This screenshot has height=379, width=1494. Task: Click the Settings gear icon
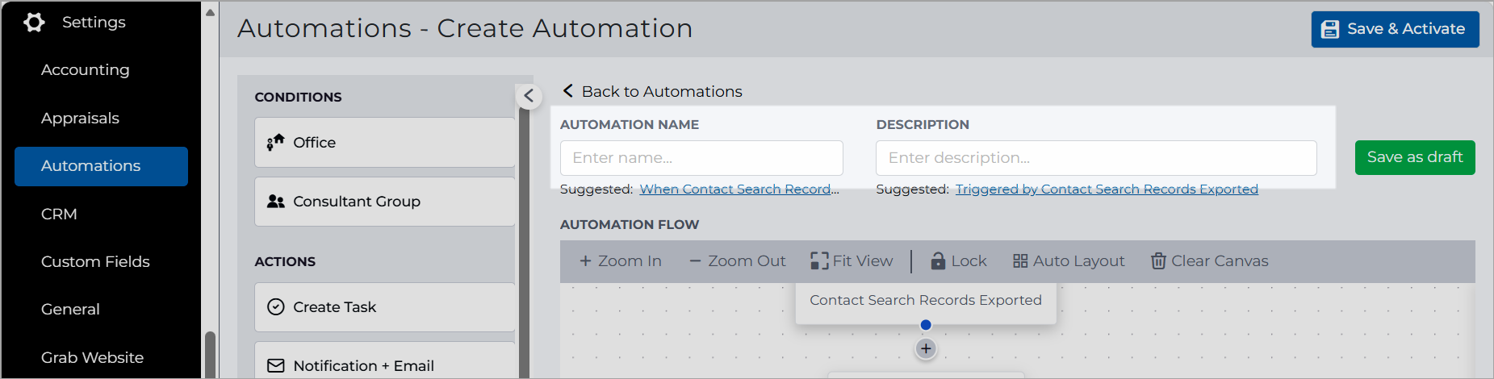click(34, 23)
